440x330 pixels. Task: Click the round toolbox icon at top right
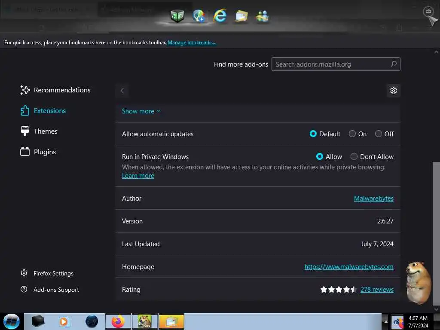tap(428, 12)
